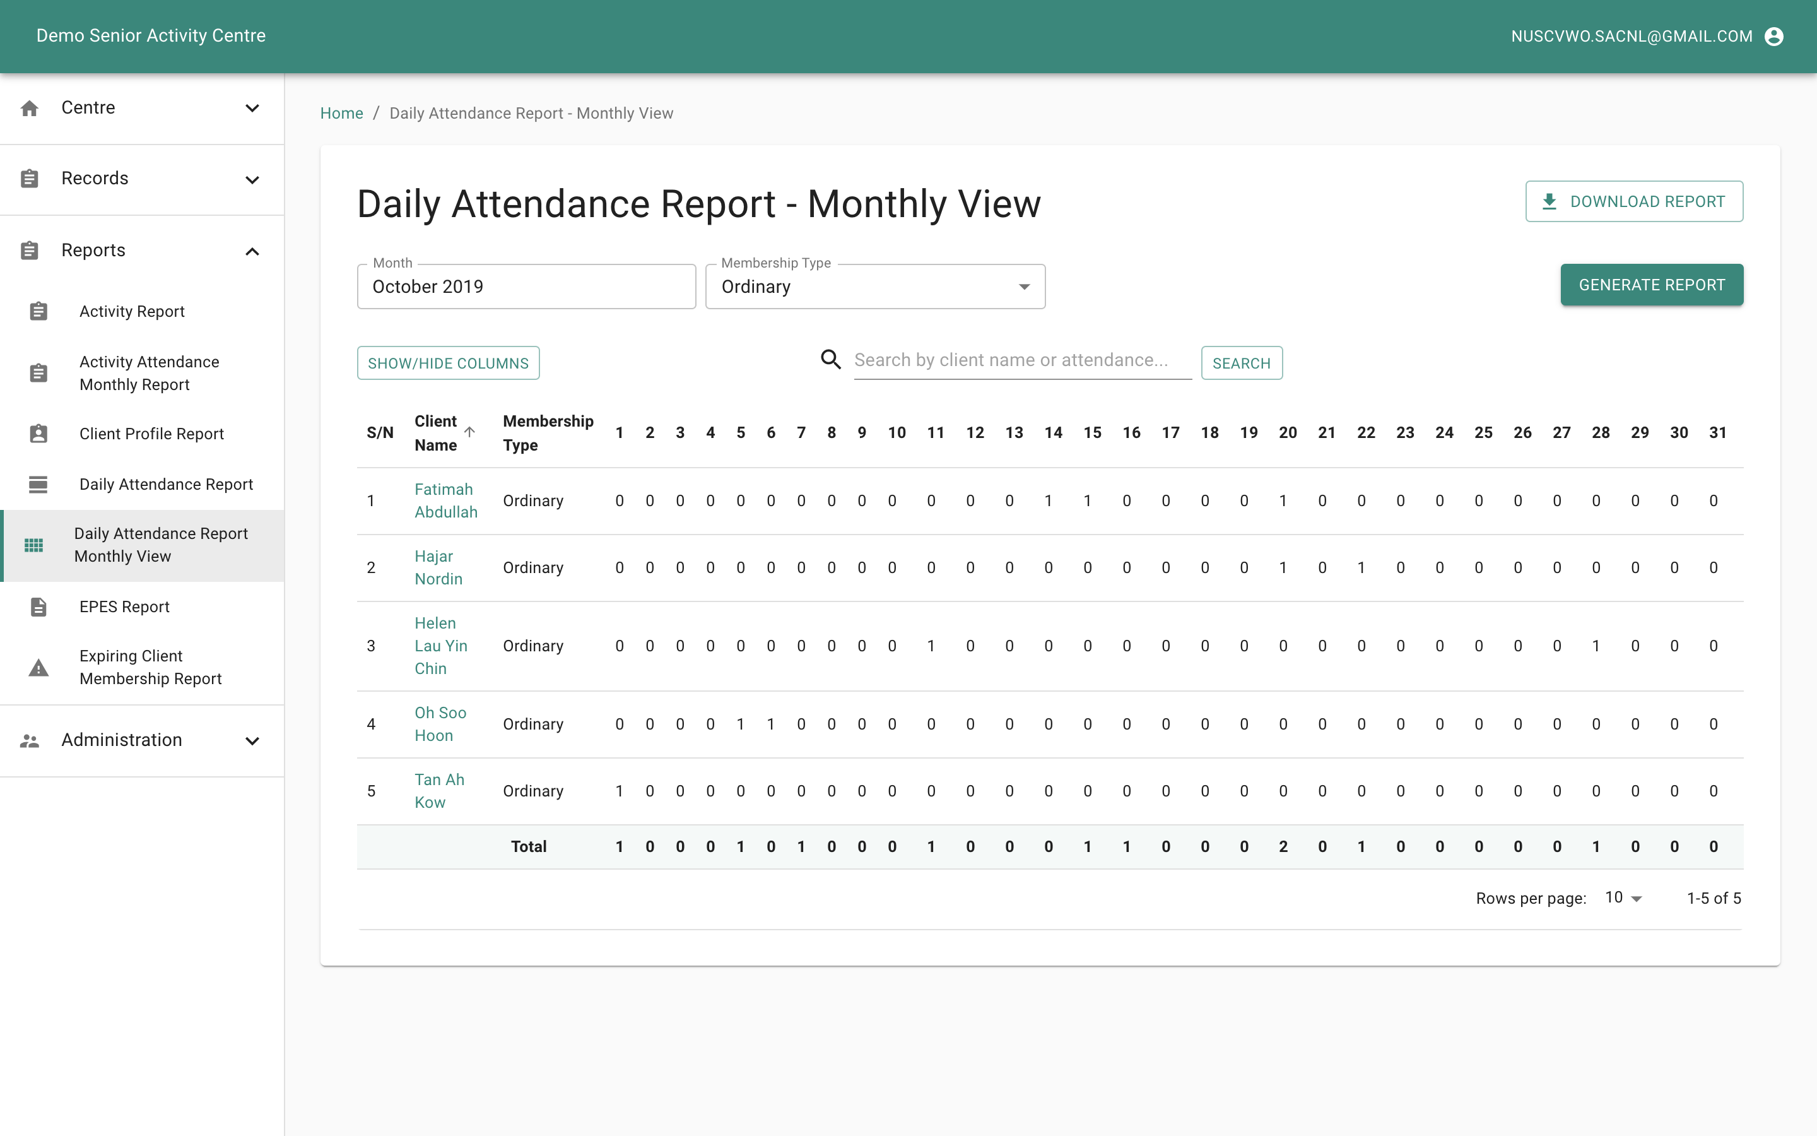This screenshot has width=1817, height=1136.
Task: Click the Generate Report button
Action: (x=1652, y=285)
